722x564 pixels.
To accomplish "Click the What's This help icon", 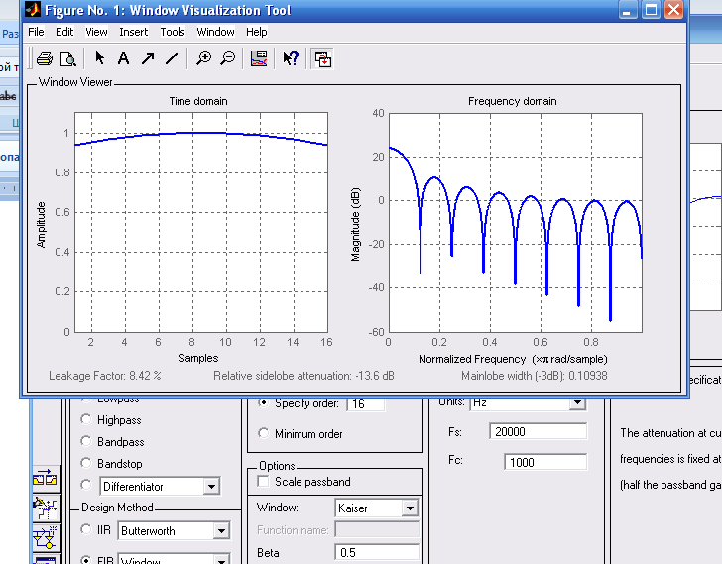I will (291, 58).
